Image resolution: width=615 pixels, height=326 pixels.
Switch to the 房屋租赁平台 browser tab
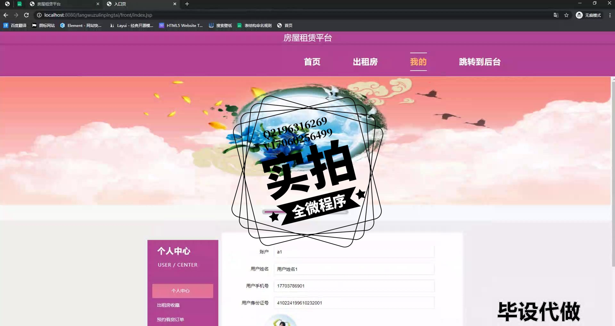click(64, 4)
